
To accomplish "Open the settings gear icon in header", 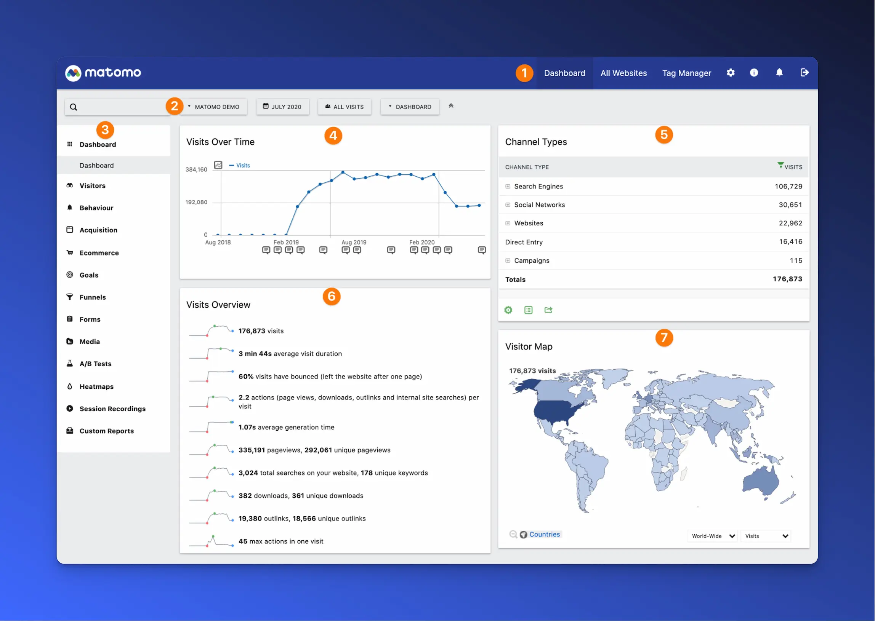I will pyautogui.click(x=730, y=73).
